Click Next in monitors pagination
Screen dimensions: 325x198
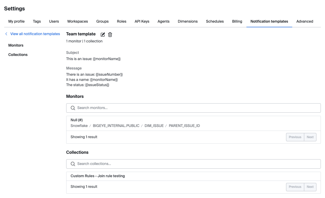(x=310, y=137)
